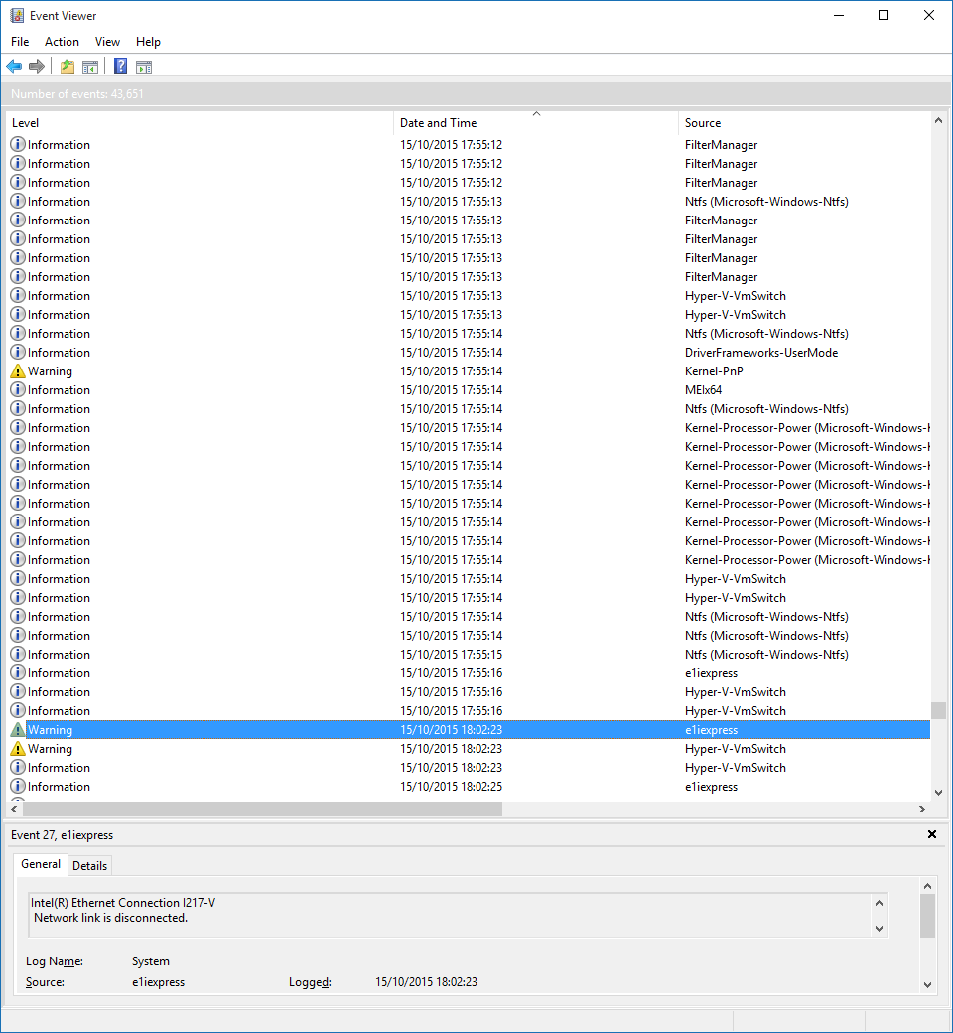Click the 'Intel(R) Ethernet Connection I217-V' text
The height and width of the screenshot is (1033, 953).
point(123,903)
